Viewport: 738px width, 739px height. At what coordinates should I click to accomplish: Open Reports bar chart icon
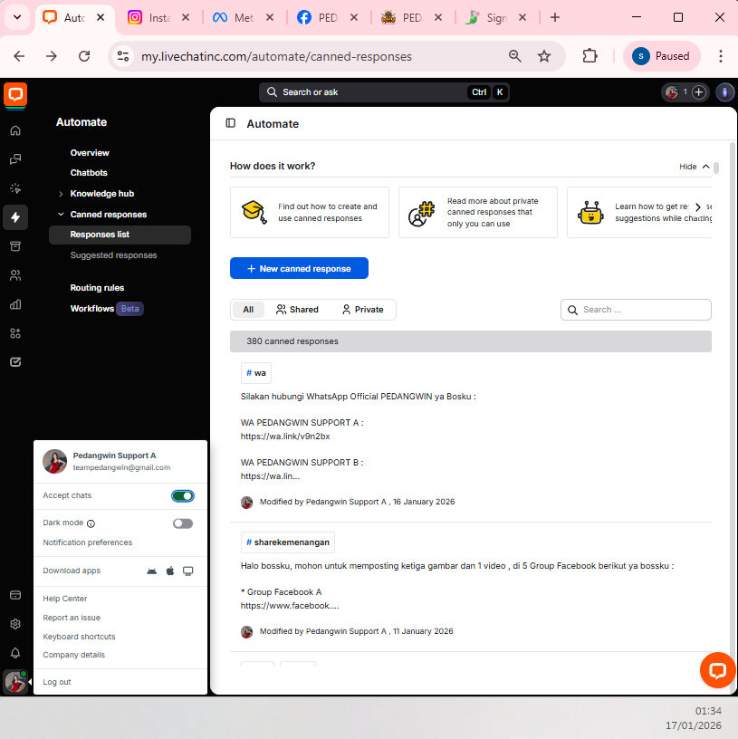(x=15, y=304)
